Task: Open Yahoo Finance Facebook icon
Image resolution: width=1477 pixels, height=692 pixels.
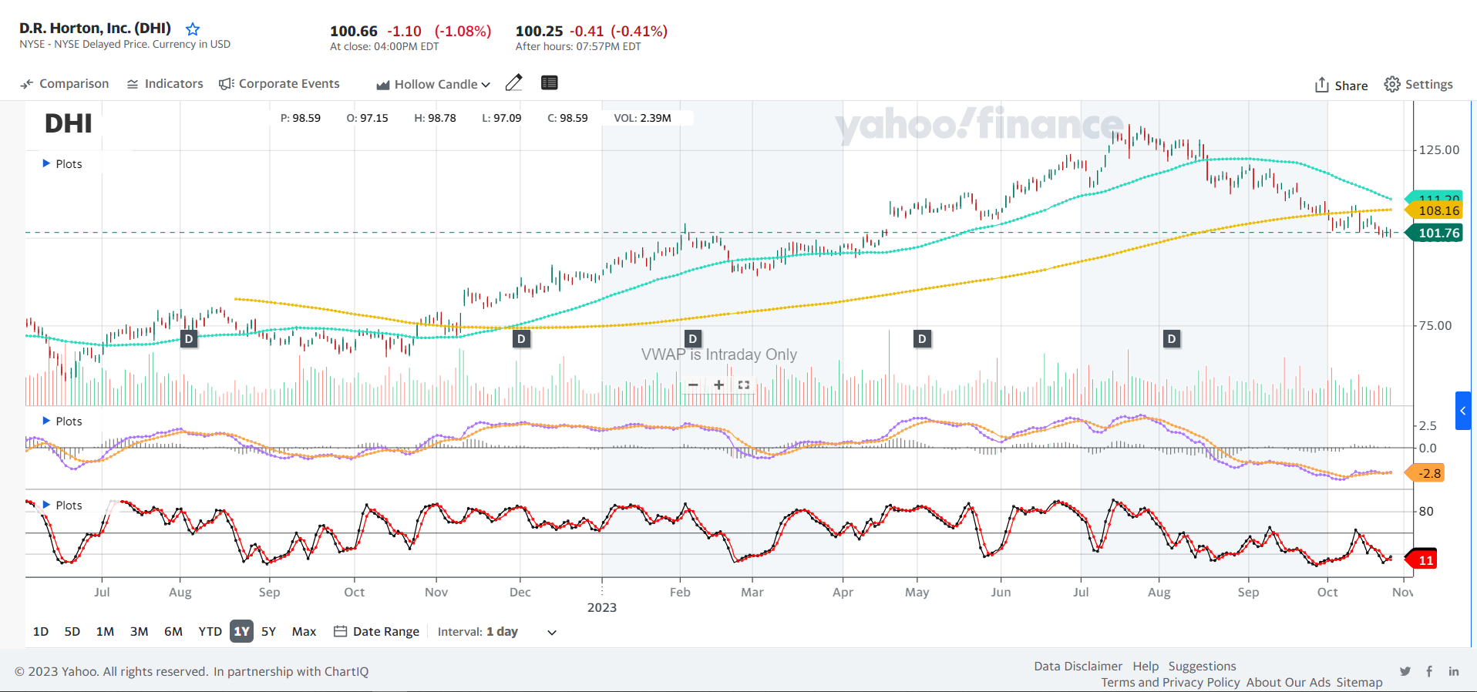Action: (x=1429, y=671)
